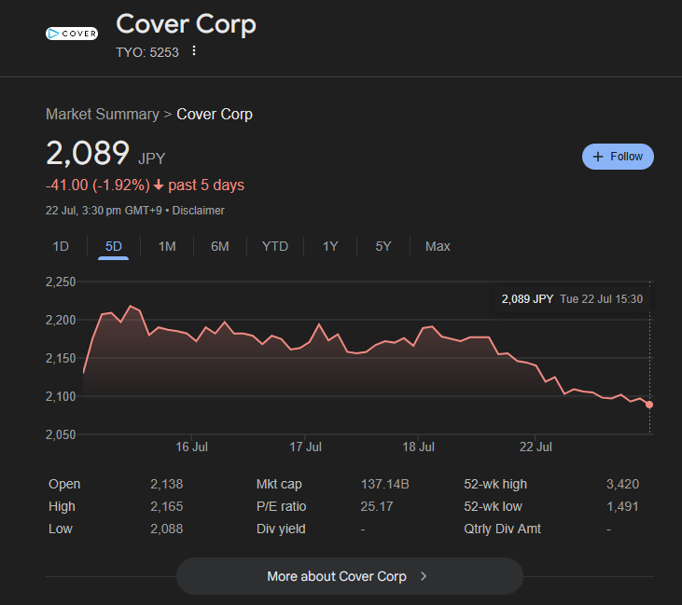Click the P/E ratio value 25.17

(377, 507)
